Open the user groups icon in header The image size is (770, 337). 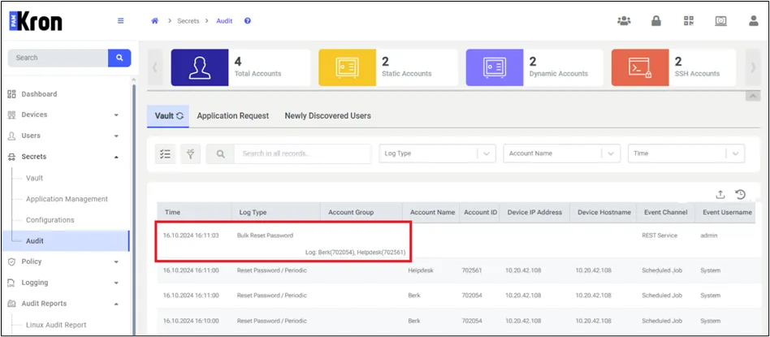click(624, 21)
